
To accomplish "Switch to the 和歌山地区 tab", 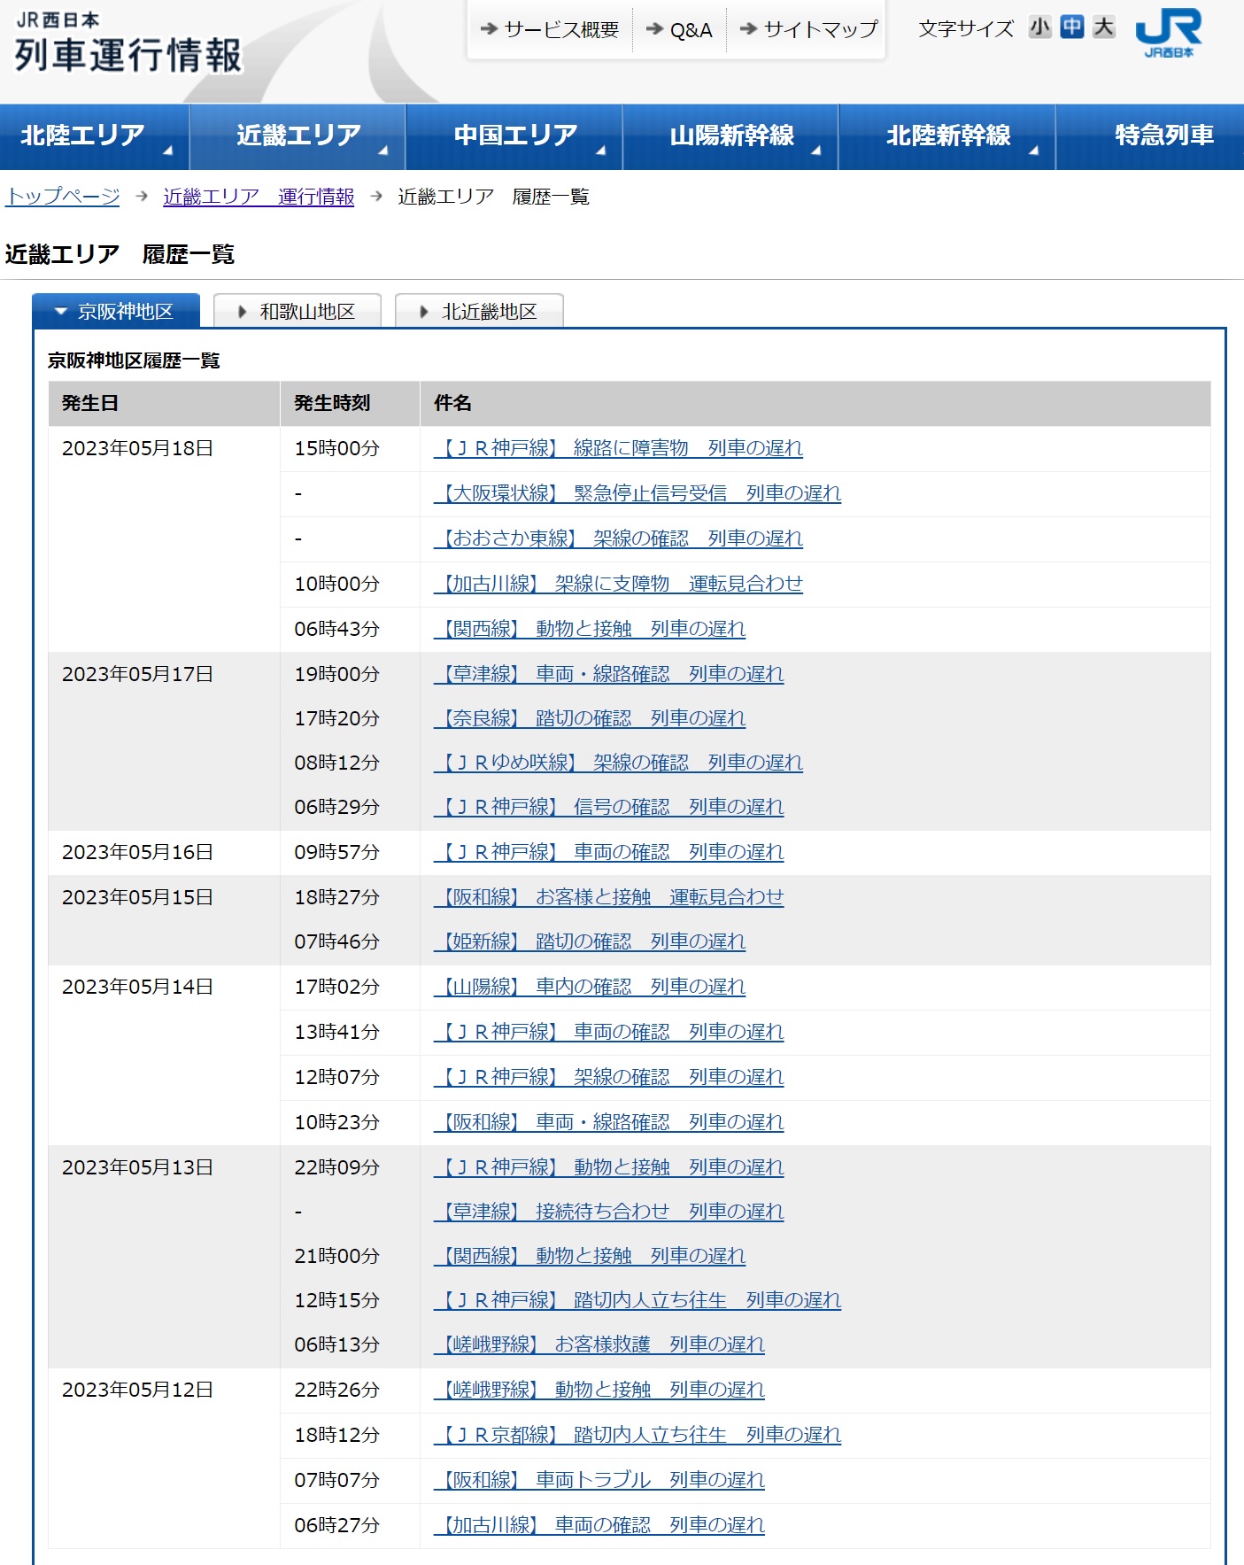I will pyautogui.click(x=297, y=311).
